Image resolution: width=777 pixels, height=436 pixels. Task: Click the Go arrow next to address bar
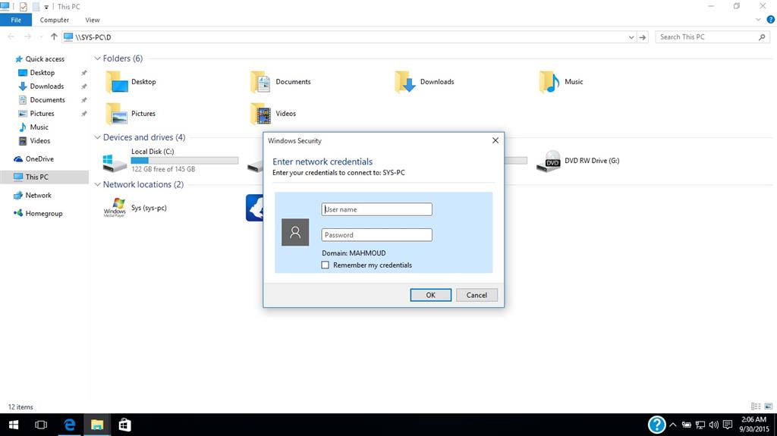point(643,37)
